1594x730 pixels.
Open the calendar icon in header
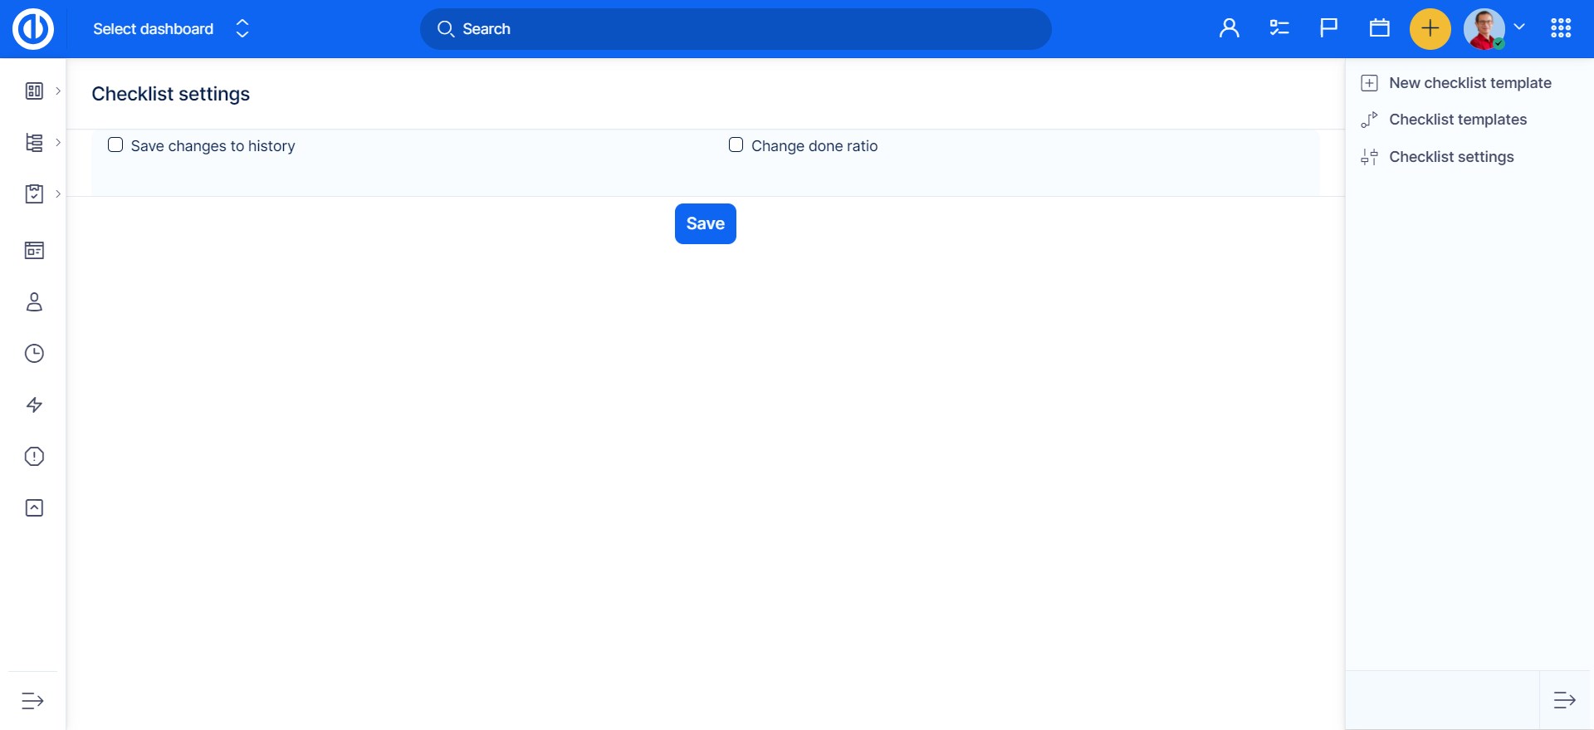click(1379, 29)
